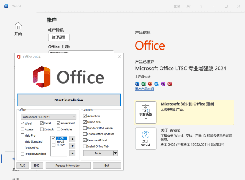The width and height of the screenshot is (245, 180).
Task: Check the zh-TW language checkbox
Action: point(54,145)
